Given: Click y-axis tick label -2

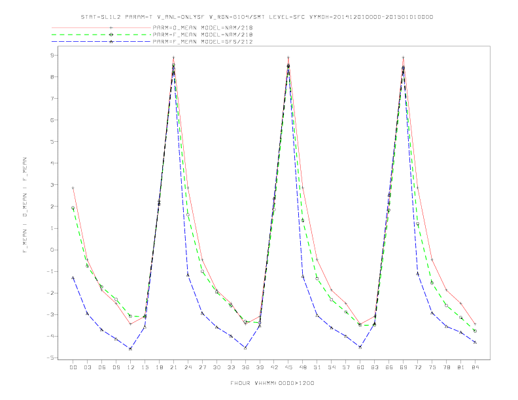Looking at the screenshot, I should [50, 293].
